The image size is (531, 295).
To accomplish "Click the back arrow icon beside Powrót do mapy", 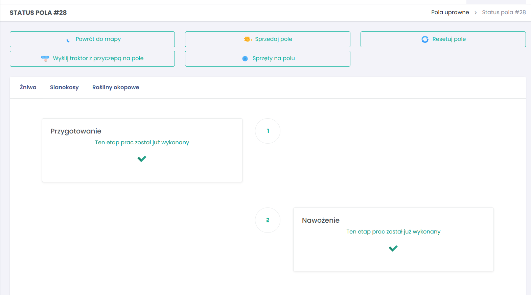I will pyautogui.click(x=68, y=40).
